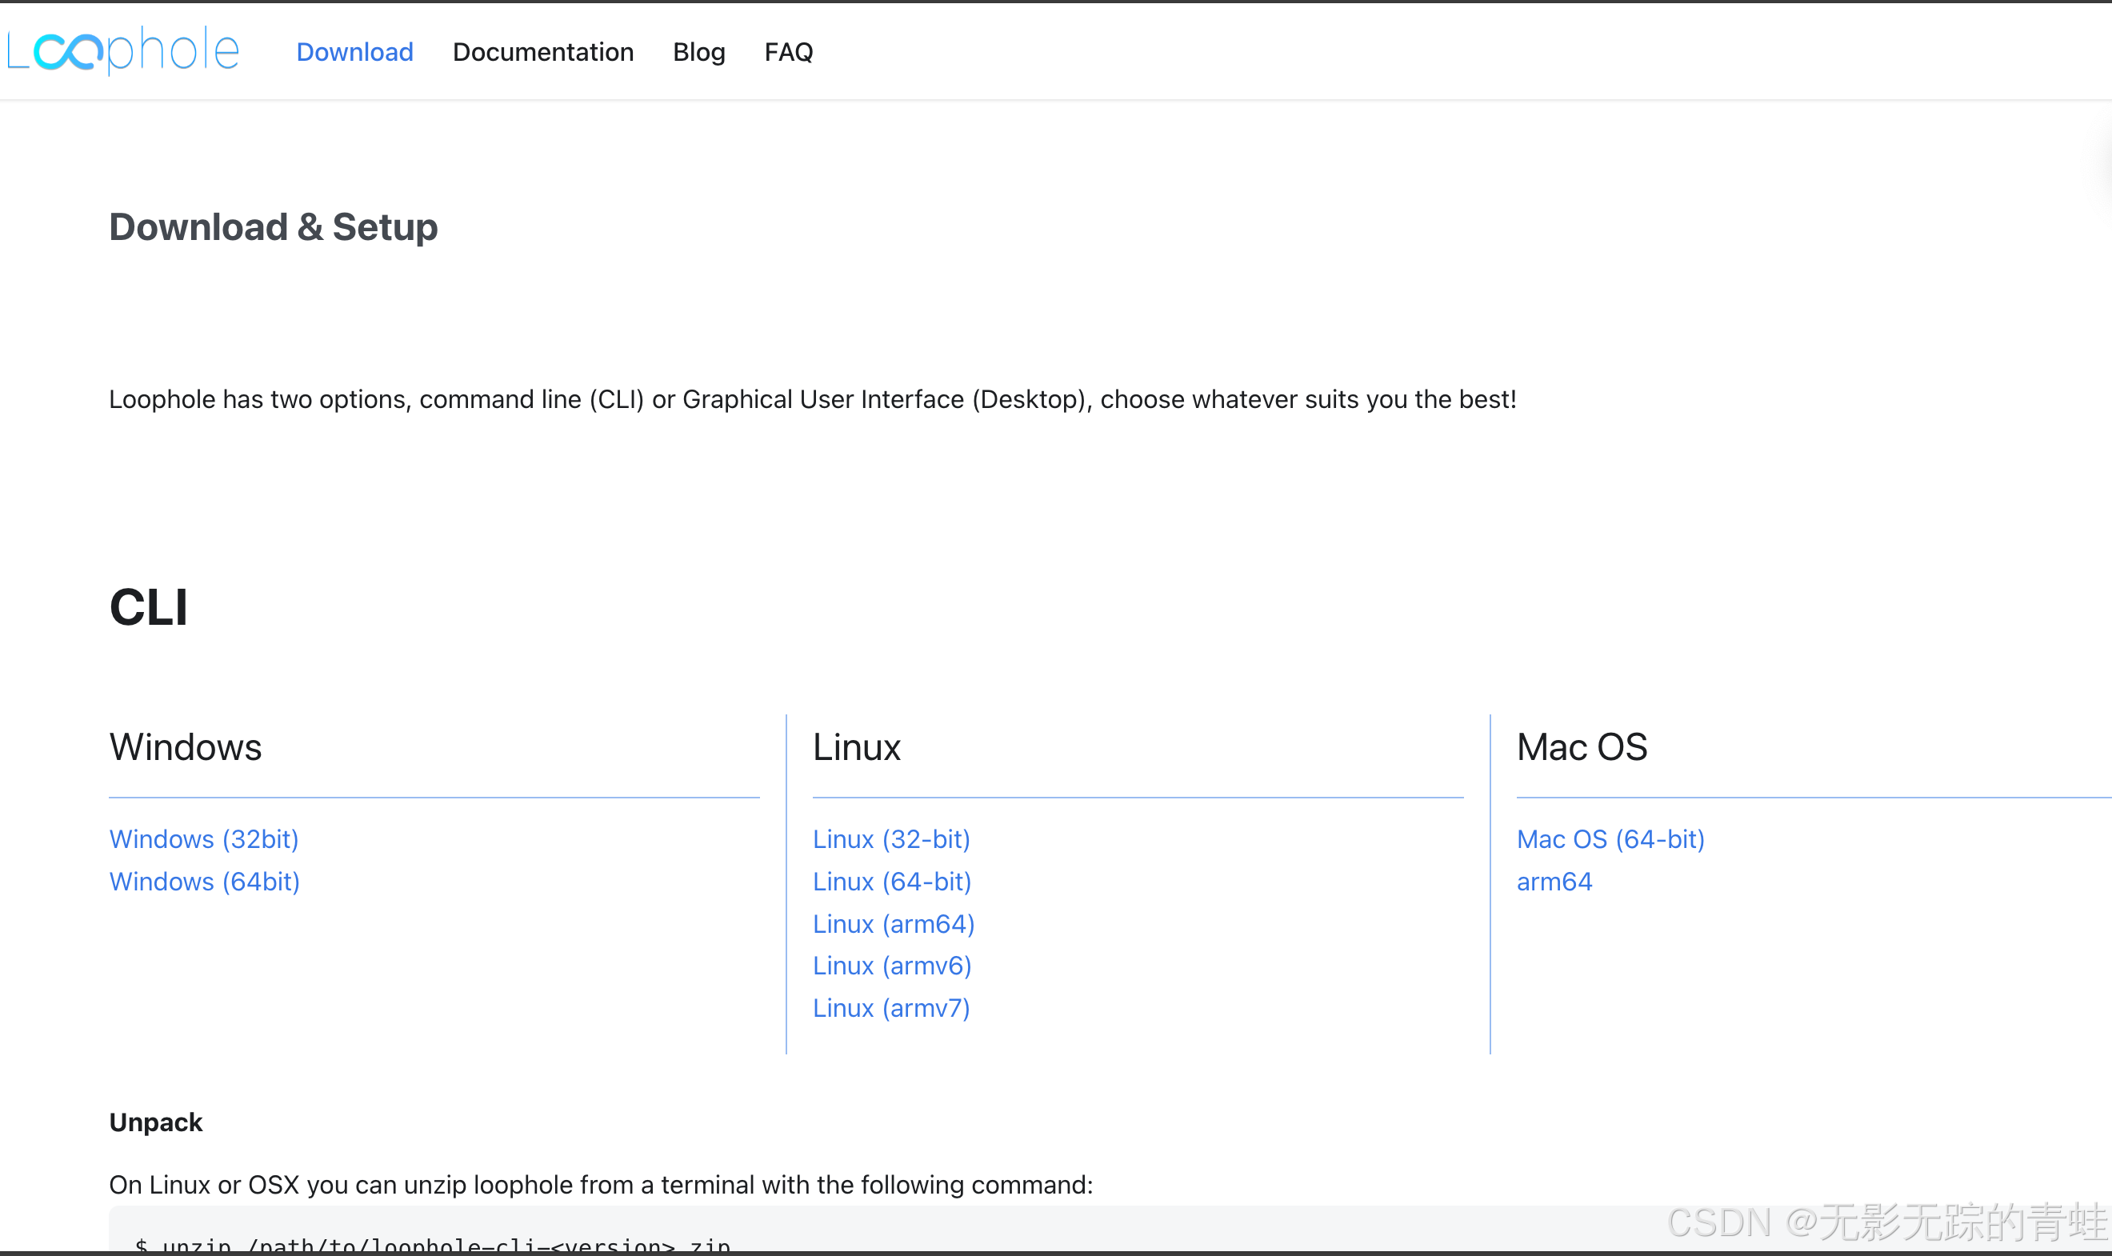Download the Mac OS arm64 build

click(1554, 881)
